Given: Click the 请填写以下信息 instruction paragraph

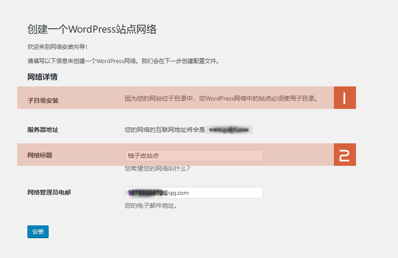Looking at the screenshot, I should click(x=123, y=61).
